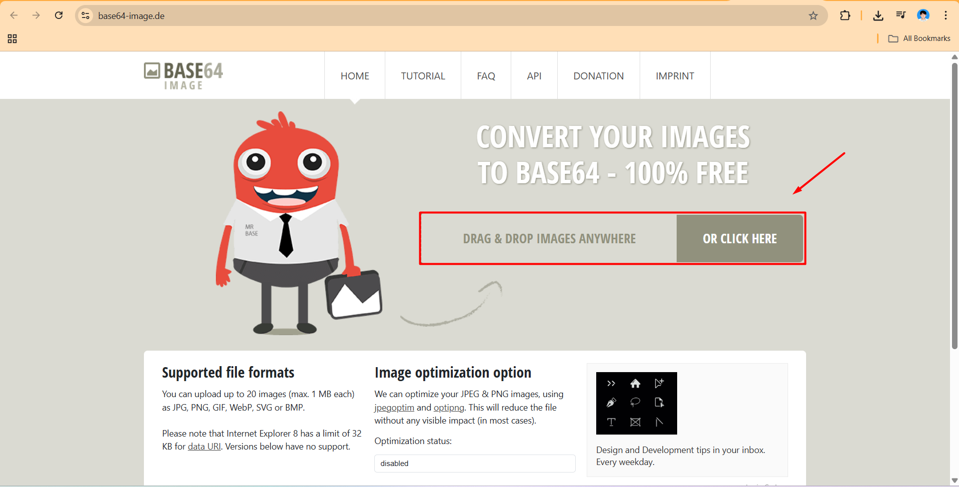Open the DONATION page
The image size is (959, 487).
point(598,75)
